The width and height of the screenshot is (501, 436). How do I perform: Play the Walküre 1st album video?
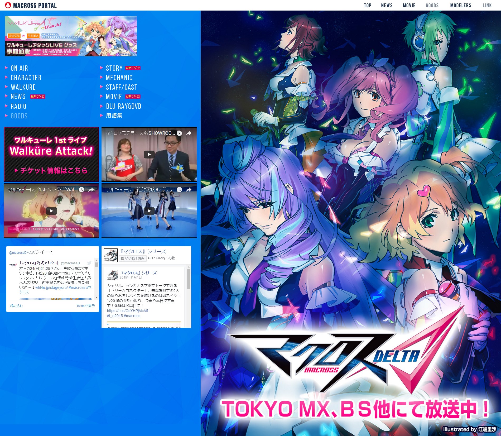[51, 211]
